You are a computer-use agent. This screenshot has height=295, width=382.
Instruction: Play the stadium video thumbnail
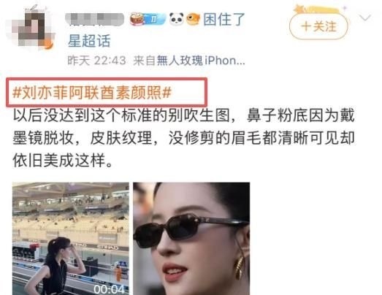[71, 239]
